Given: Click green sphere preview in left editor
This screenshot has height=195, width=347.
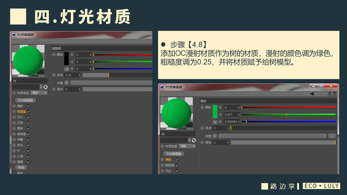Looking at the screenshot, I should coord(28,61).
